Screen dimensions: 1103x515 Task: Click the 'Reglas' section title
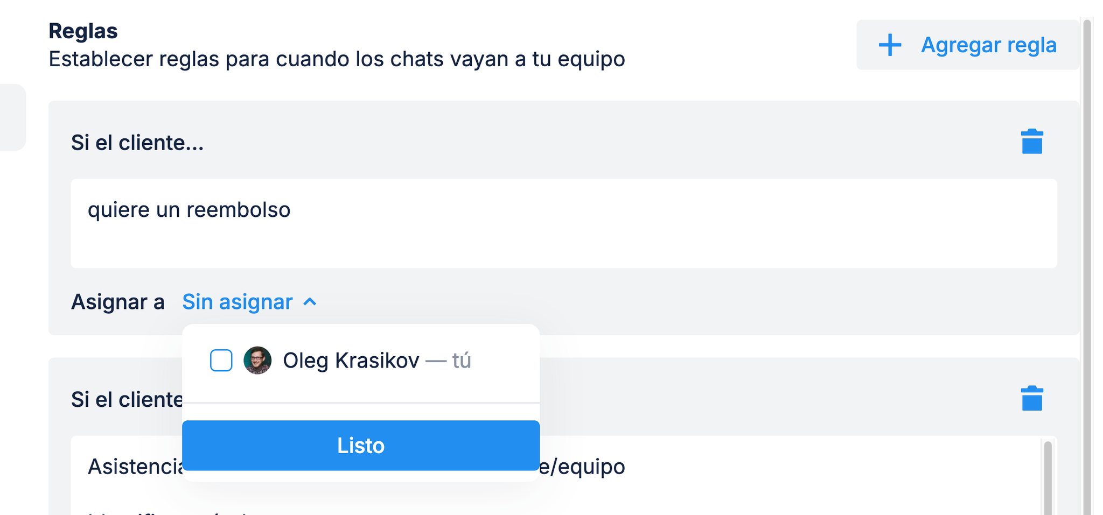[83, 31]
